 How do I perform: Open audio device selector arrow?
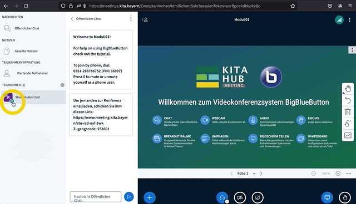click(x=226, y=201)
